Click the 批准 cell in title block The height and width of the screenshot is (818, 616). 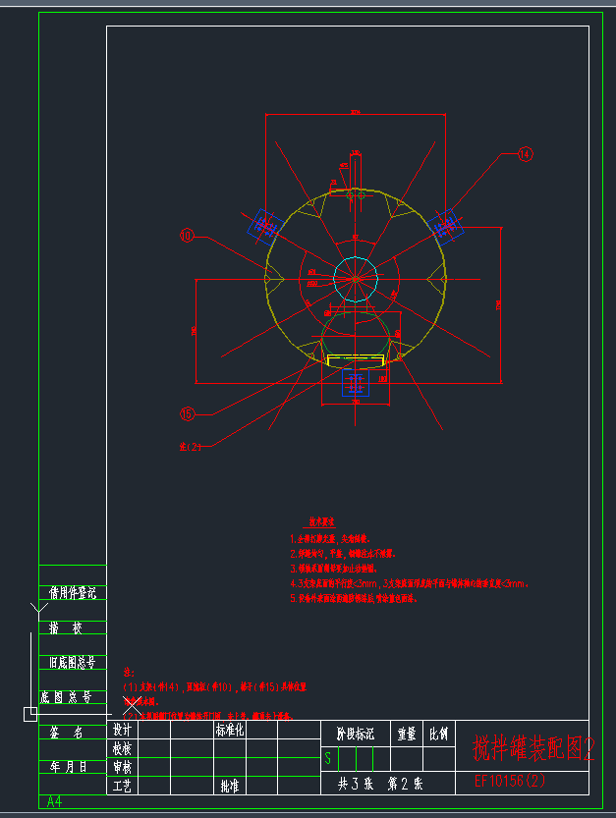pos(229,786)
